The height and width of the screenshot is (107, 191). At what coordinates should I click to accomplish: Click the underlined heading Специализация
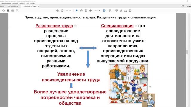[x=117, y=26]
